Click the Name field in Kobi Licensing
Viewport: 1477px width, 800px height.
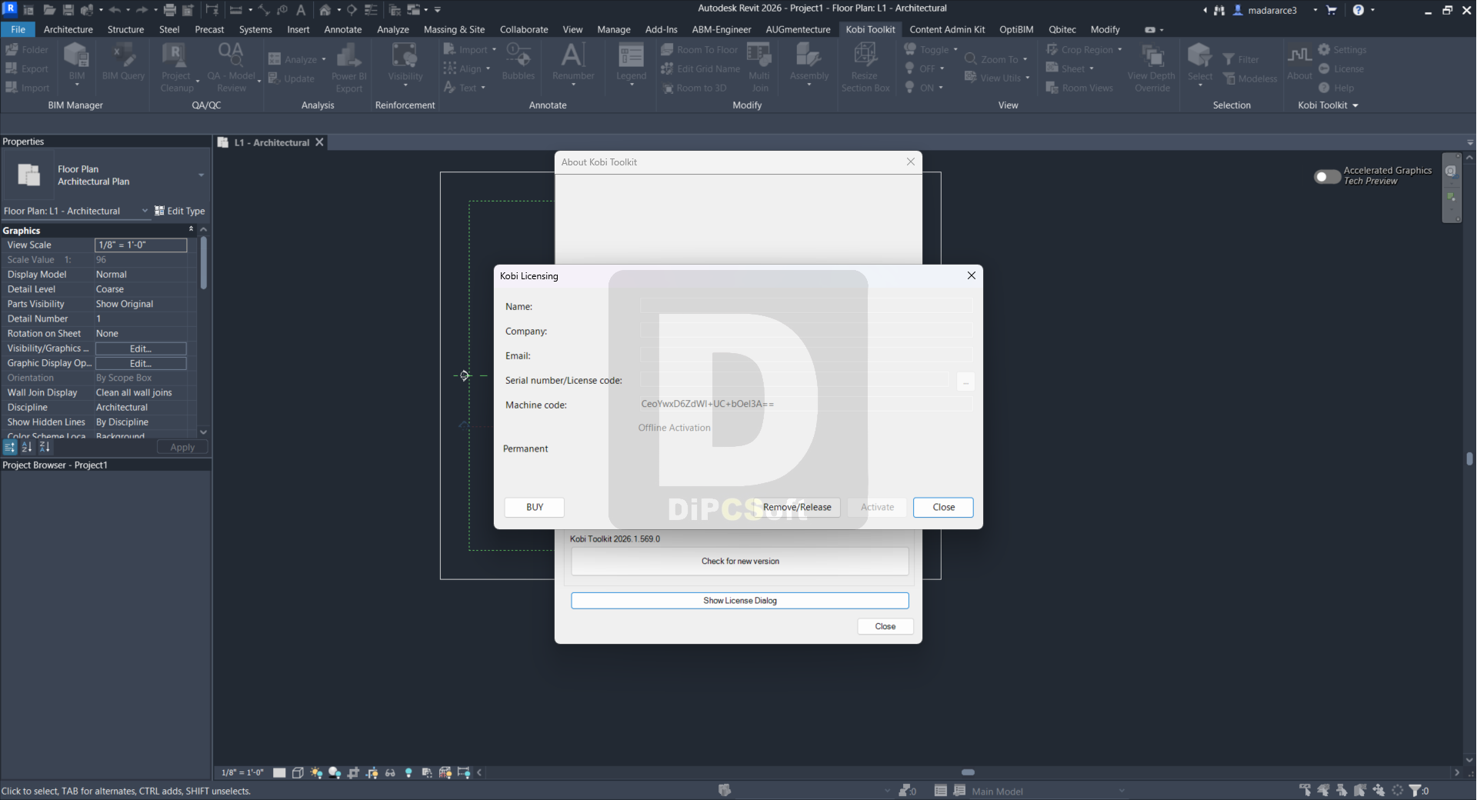[x=806, y=306]
